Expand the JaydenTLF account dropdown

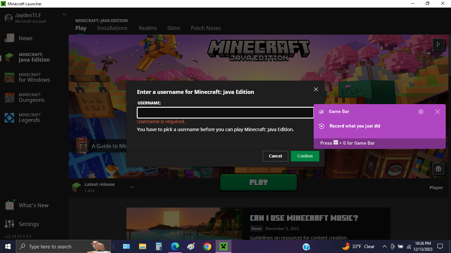coord(64,14)
